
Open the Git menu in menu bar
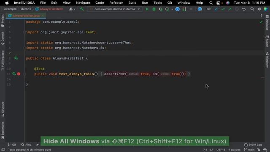coord(170,3)
